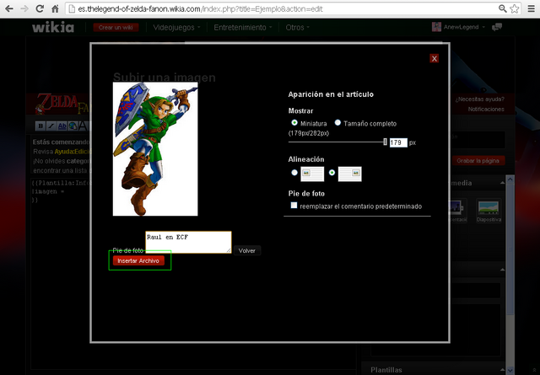The image size is (540, 375).
Task: Open the browser home page icon
Action: coord(55,8)
